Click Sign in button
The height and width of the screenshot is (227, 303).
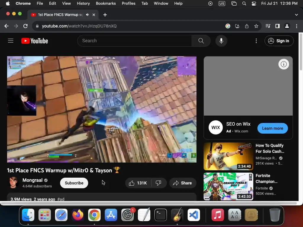click(x=279, y=41)
